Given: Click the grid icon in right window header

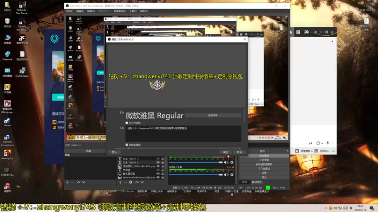Looking at the screenshot, I should pyautogui.click(x=298, y=32).
